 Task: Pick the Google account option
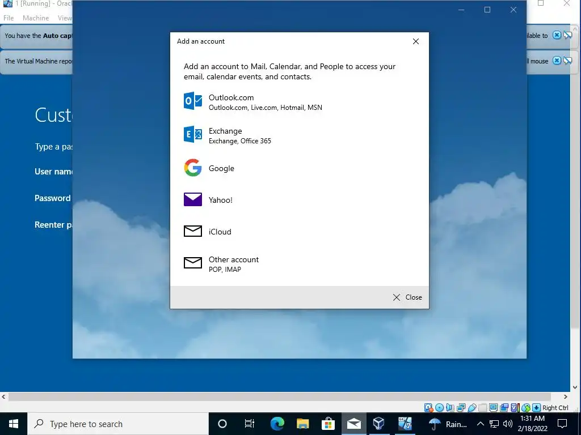[299, 168]
